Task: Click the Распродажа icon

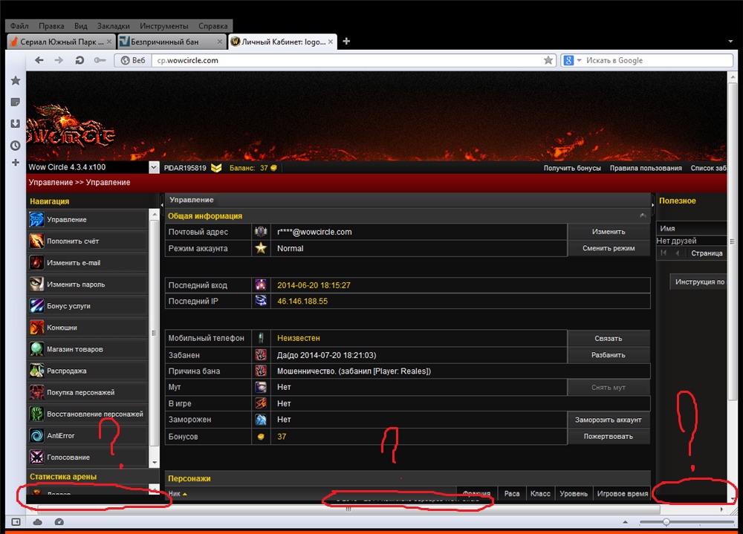Action: click(x=36, y=371)
